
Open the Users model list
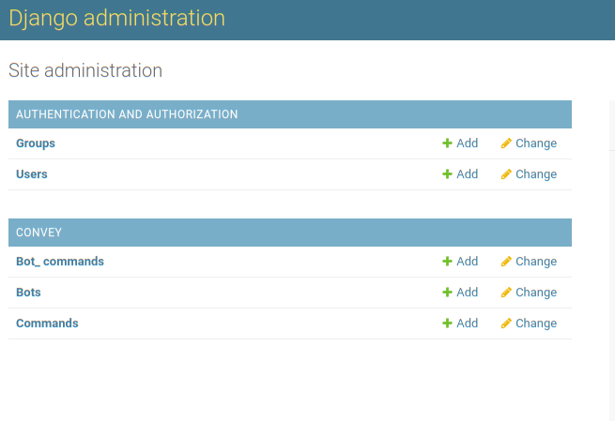[31, 174]
